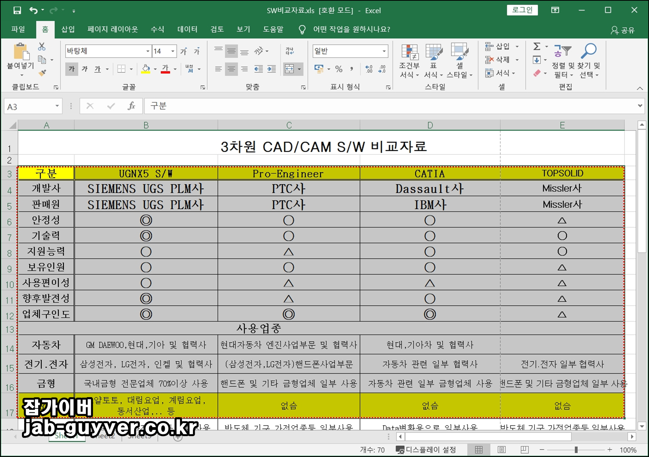Click the AutoSum sigma icon
Screen dimensions: 649x457
pos(537,46)
